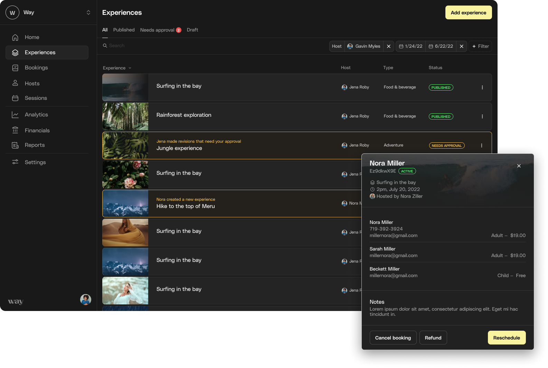Click Child – Free price for Beckett

(x=512, y=275)
